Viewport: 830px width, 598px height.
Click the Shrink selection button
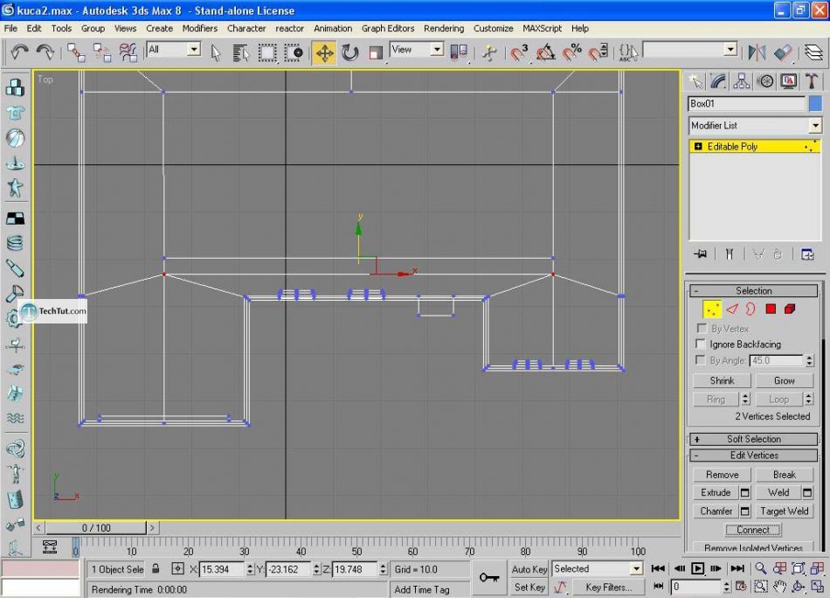pos(722,381)
